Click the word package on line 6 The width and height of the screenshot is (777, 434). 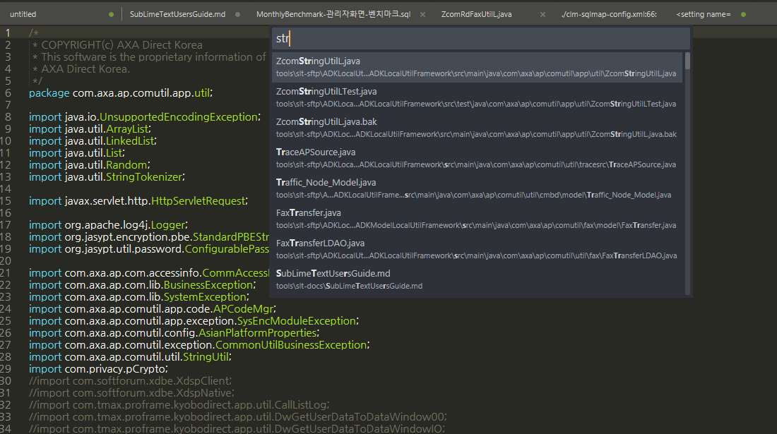click(49, 93)
